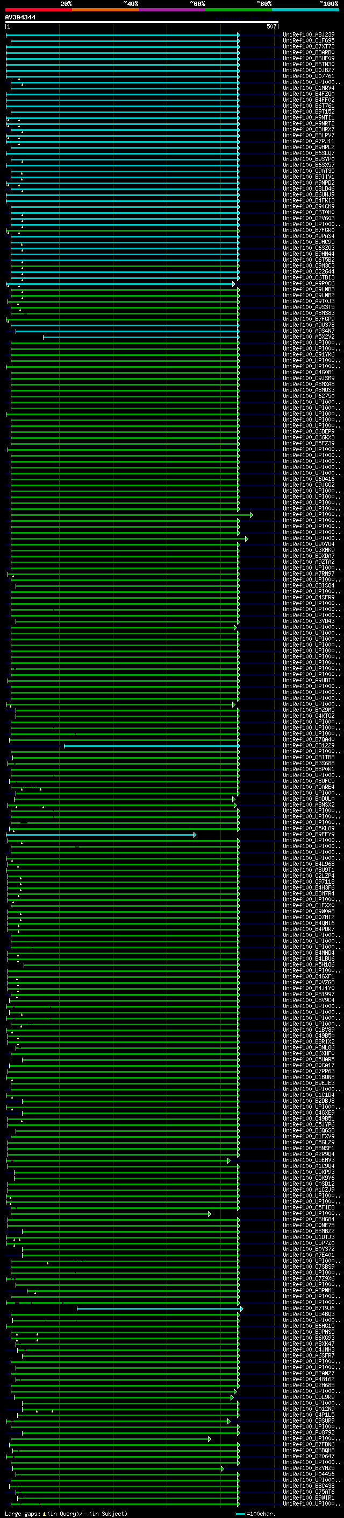Click the arrowhead ending the B2YHZ5 alignment
Image resolution: width=344 pixels, height=1518 pixels.
click(x=223, y=1468)
